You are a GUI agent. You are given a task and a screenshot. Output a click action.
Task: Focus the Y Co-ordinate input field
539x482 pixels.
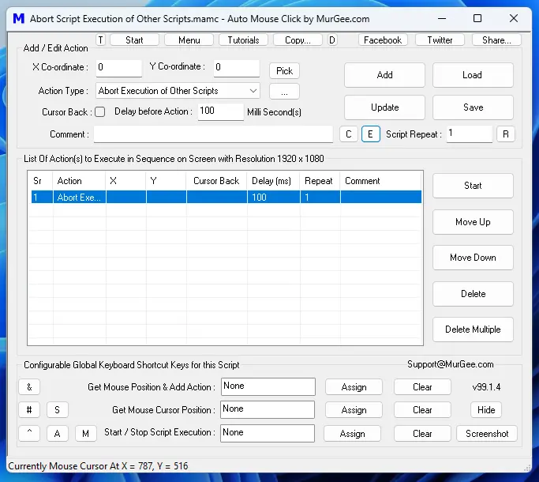pyautogui.click(x=237, y=68)
